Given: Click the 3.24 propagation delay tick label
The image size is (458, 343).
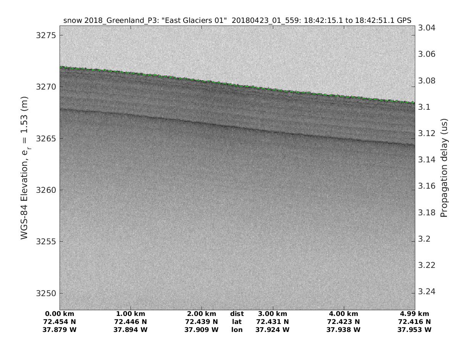Looking at the screenshot, I should 427,292.
